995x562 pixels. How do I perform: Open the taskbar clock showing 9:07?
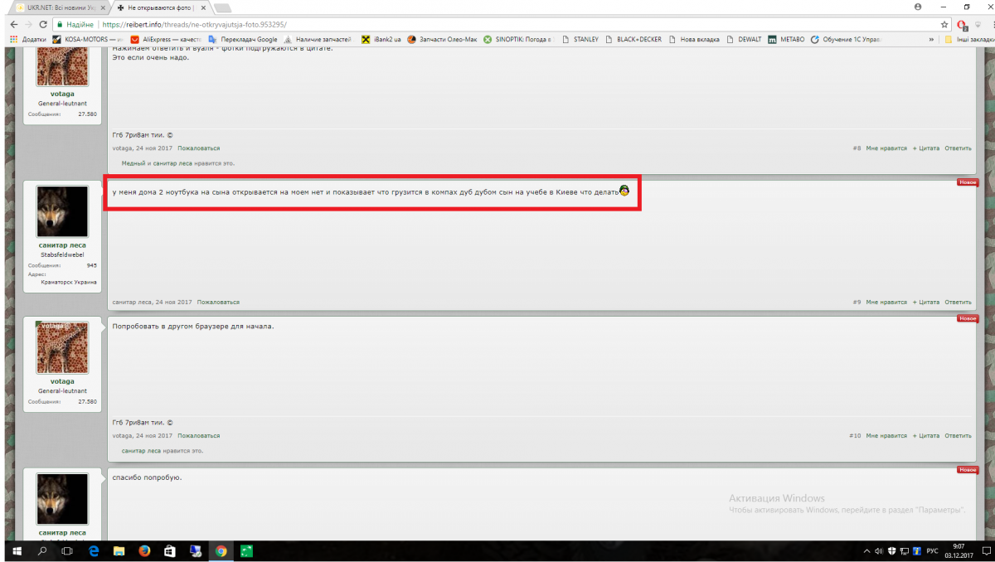[x=959, y=550]
